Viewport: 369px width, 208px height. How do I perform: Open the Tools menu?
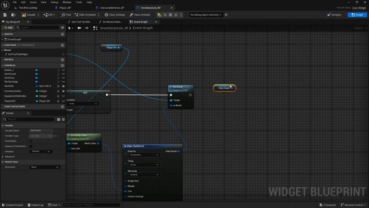pos(79,2)
